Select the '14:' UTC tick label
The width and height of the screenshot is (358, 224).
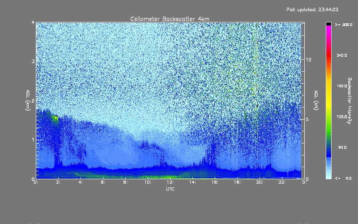[x=192, y=182]
